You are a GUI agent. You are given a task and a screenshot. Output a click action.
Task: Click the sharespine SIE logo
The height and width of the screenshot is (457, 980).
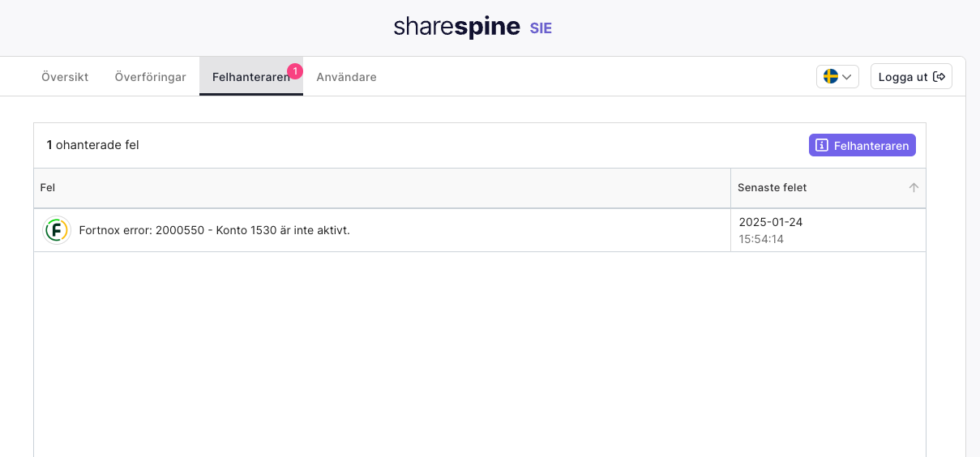(x=473, y=28)
